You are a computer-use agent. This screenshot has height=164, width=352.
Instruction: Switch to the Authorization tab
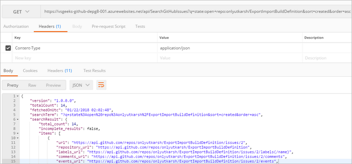16,26
